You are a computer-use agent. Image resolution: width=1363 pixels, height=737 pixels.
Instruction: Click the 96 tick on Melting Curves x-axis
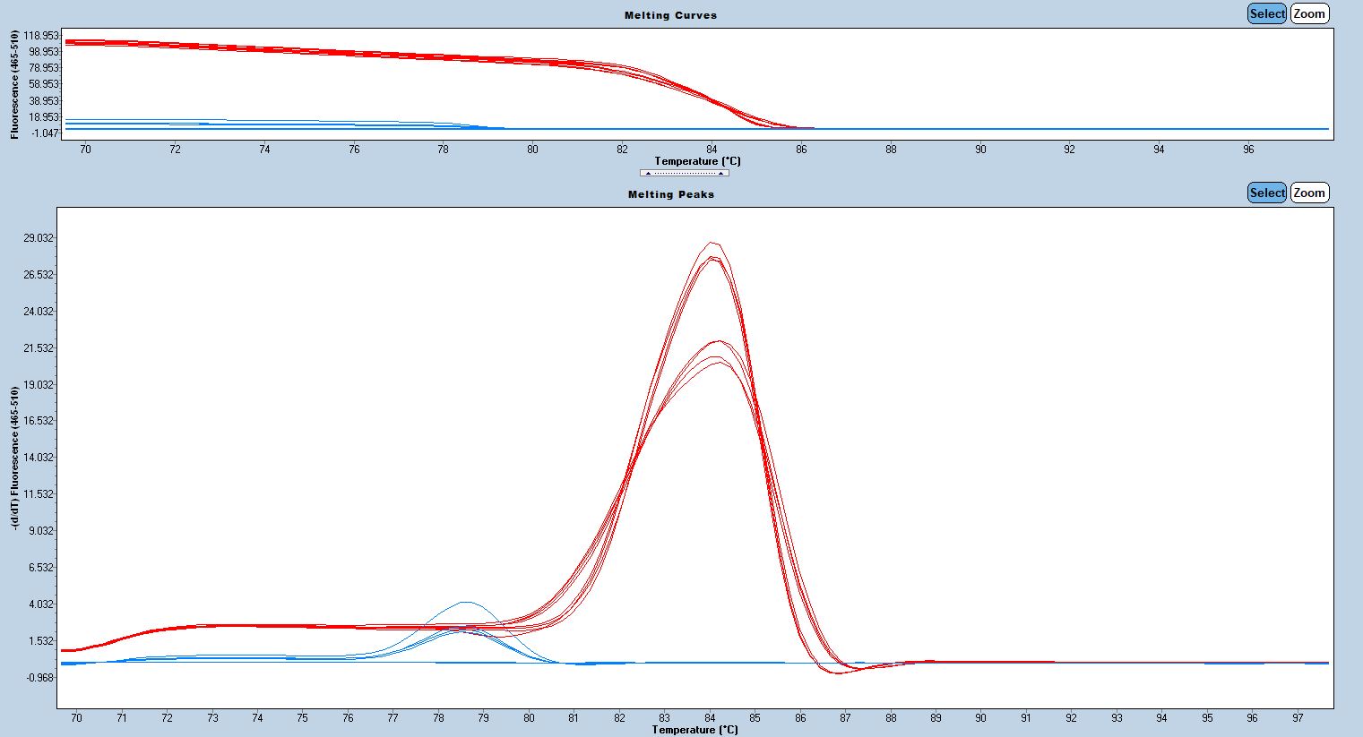click(1247, 150)
